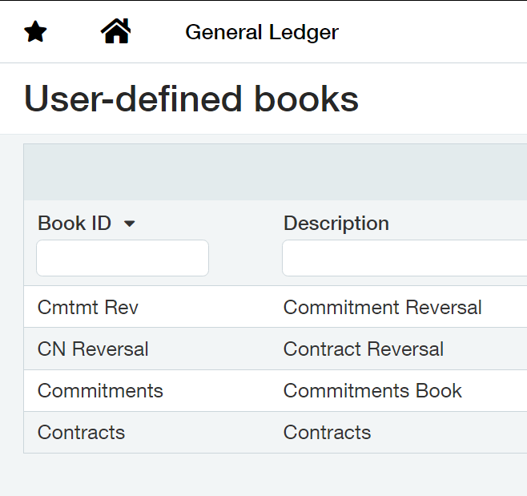The image size is (527, 496).
Task: Open the Contracts book ID
Action: pos(81,432)
